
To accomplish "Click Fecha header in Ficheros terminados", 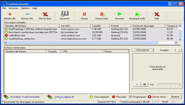I will pos(116,51).
